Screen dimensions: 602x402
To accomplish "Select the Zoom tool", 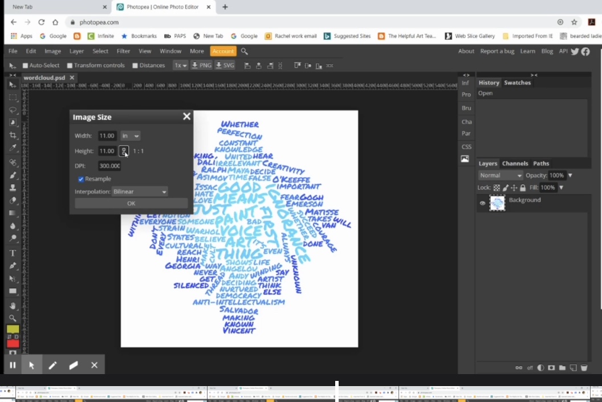I will 13,319.
